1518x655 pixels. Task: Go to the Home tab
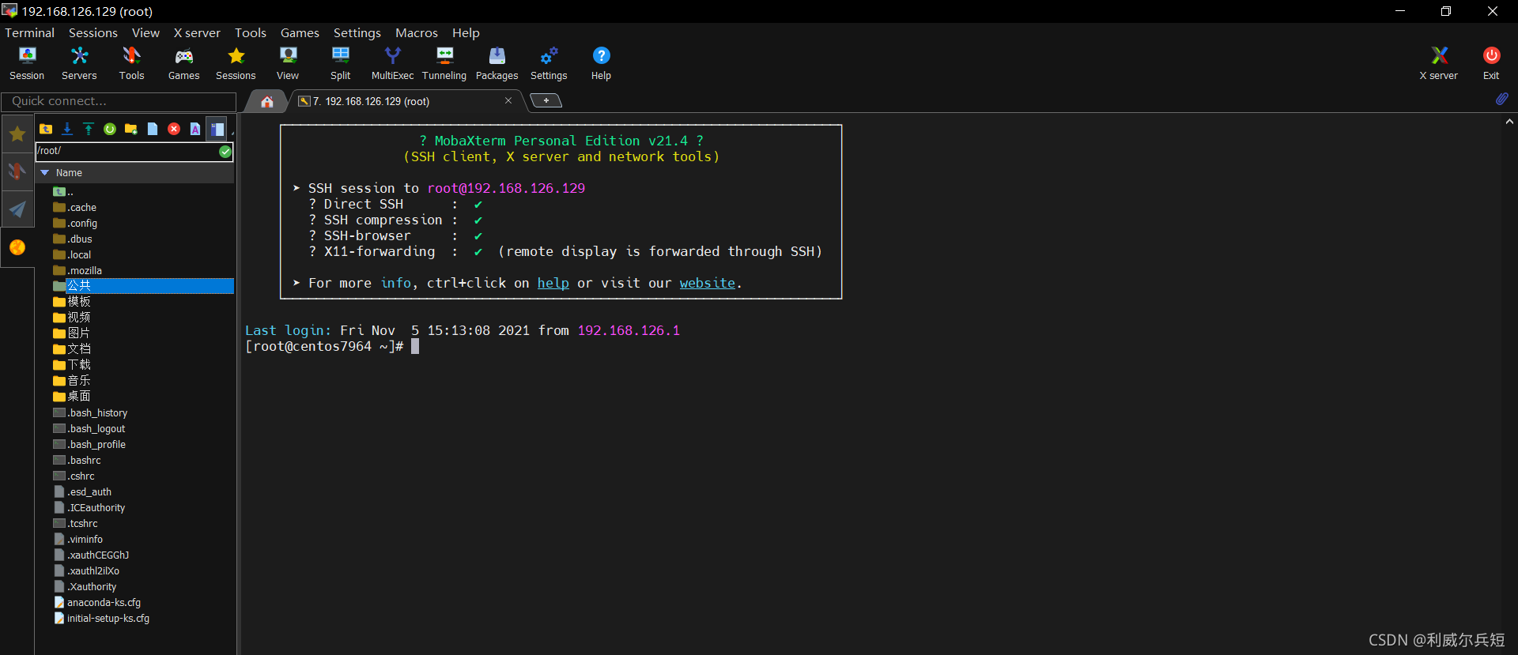point(267,101)
